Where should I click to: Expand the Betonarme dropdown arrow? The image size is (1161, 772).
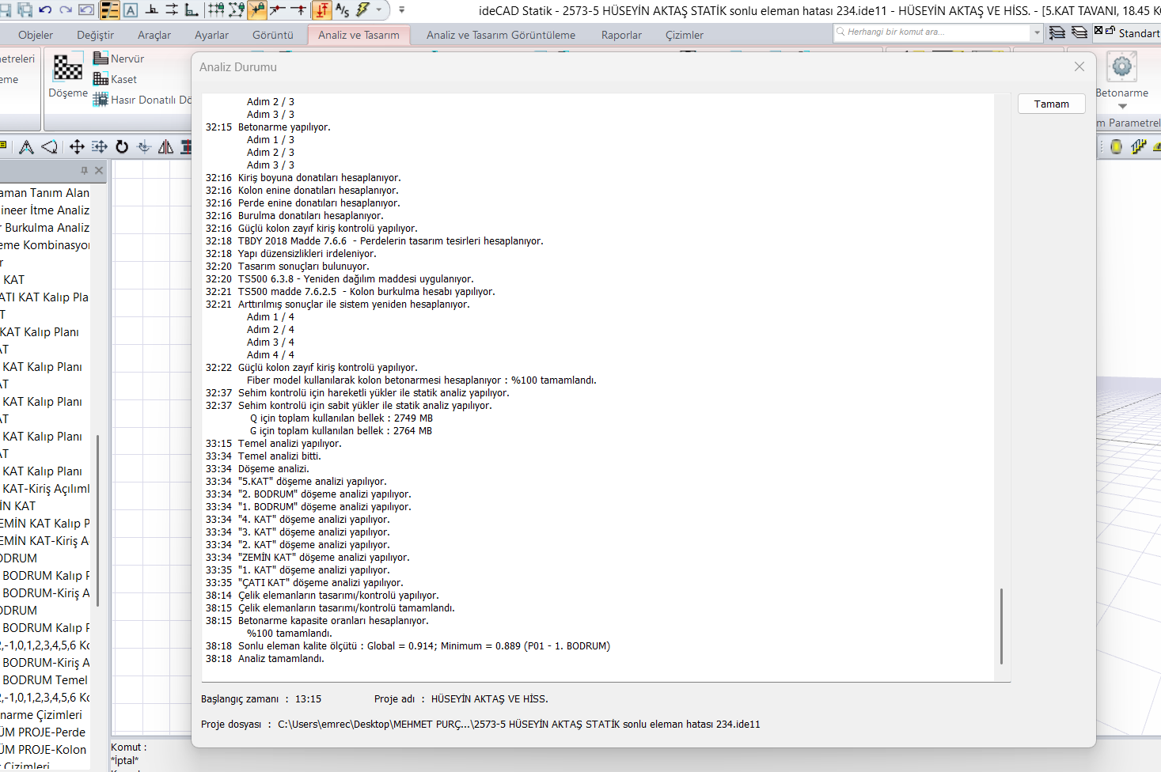click(1122, 106)
